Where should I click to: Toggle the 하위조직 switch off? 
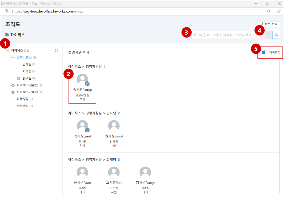(265, 52)
